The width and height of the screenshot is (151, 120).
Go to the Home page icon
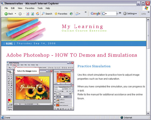coord(37,14)
